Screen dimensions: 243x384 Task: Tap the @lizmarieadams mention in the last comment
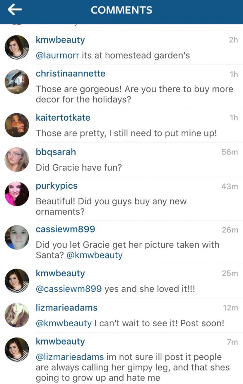click(70, 357)
